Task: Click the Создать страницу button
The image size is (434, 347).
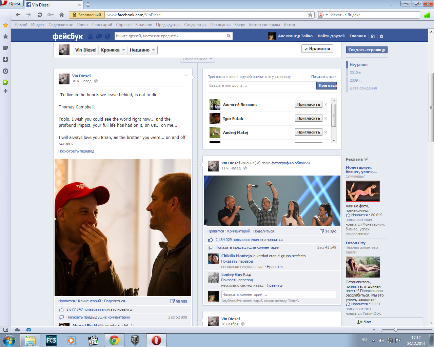Action: 367,50
